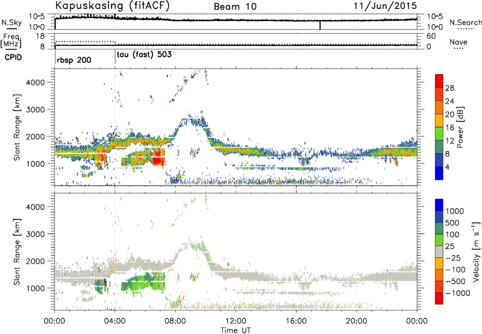Click the '-25' label on velocity colorbar
The width and height of the screenshot is (482, 334).
(452, 258)
